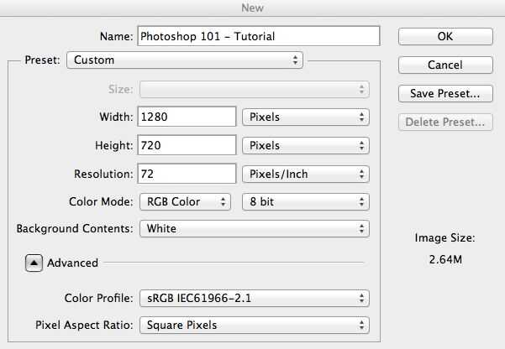The image size is (505, 349).
Task: Click the disabled Size dropdown
Action: [255, 89]
